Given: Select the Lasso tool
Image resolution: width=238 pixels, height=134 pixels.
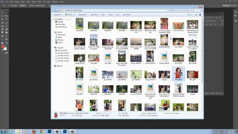Looking at the screenshot, I should (x=3, y=16).
